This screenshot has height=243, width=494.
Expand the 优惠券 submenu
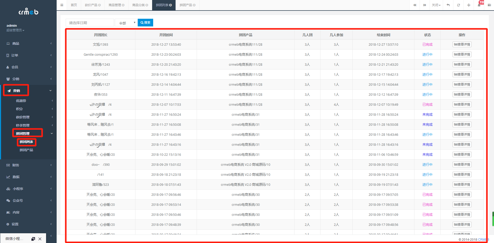(28, 101)
